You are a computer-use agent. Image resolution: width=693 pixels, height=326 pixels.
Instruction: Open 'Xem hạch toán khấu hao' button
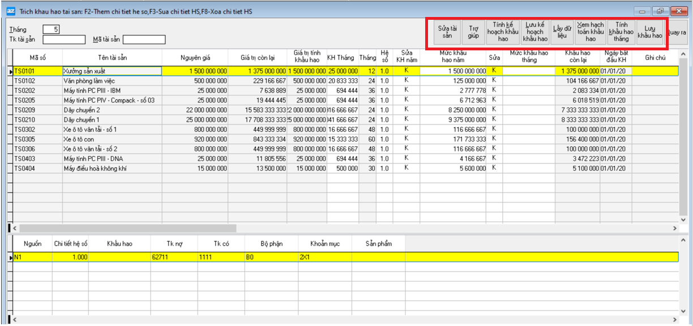point(591,33)
